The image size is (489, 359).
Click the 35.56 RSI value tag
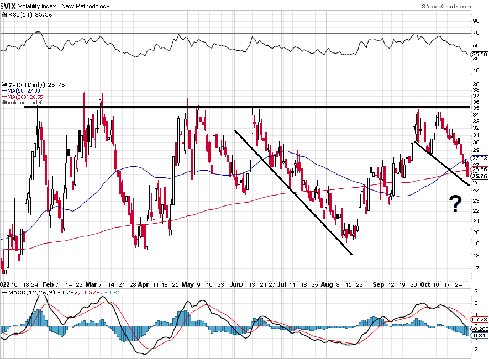(x=480, y=54)
